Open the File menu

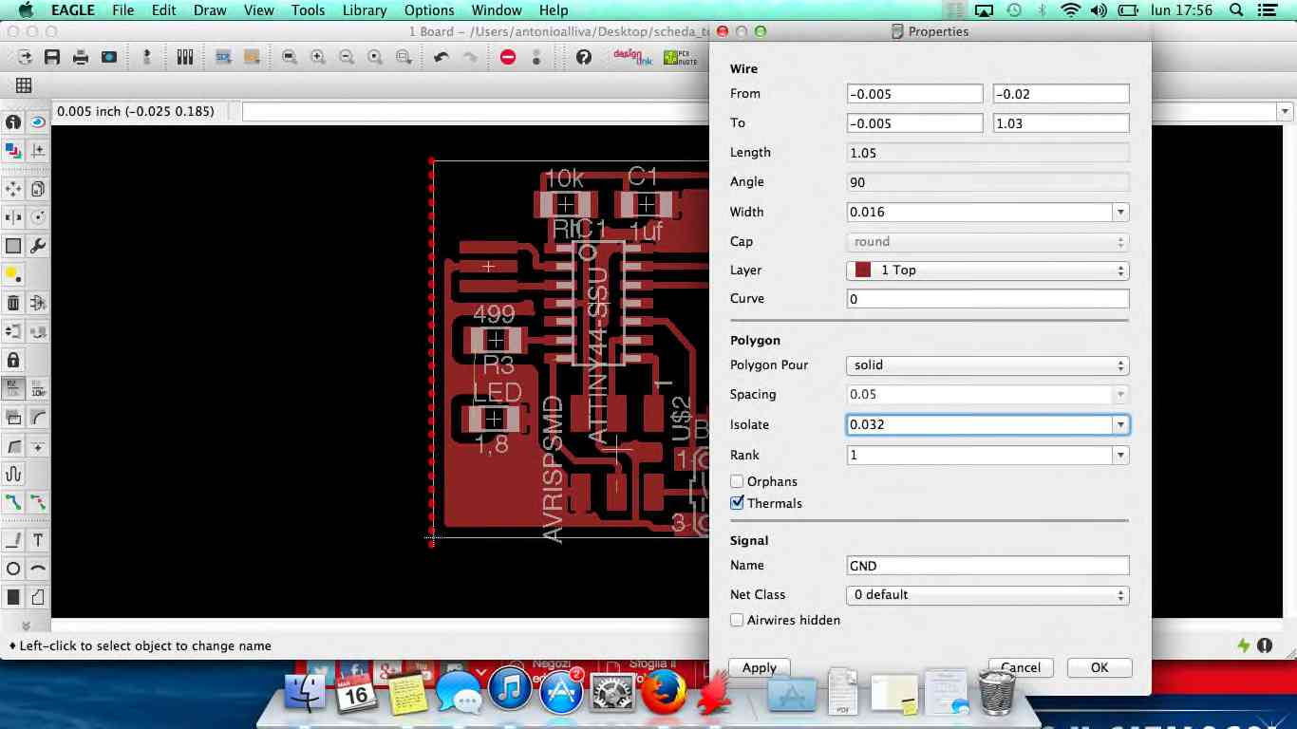pos(122,10)
